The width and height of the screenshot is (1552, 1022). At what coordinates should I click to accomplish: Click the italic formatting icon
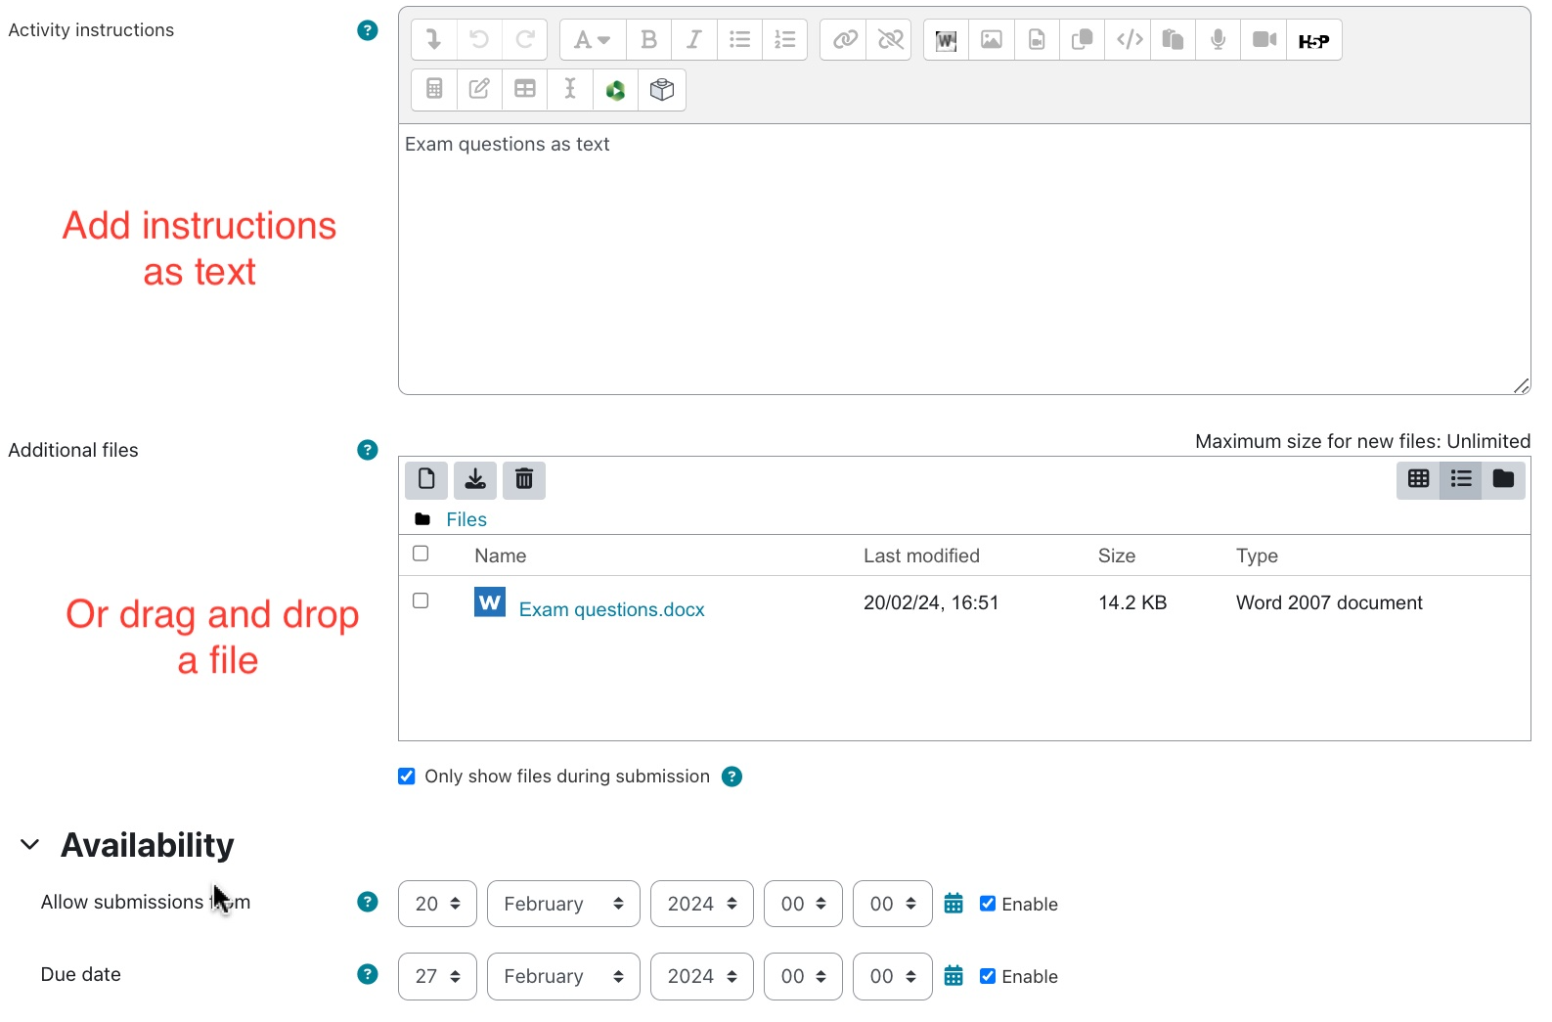(x=693, y=40)
